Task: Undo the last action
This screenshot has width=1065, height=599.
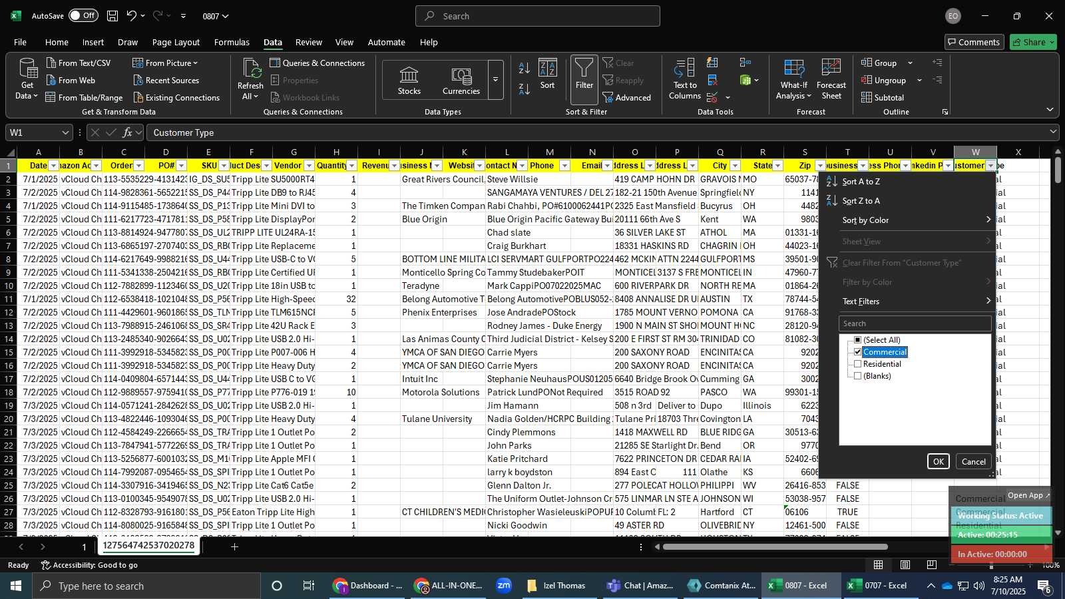Action: click(x=132, y=16)
